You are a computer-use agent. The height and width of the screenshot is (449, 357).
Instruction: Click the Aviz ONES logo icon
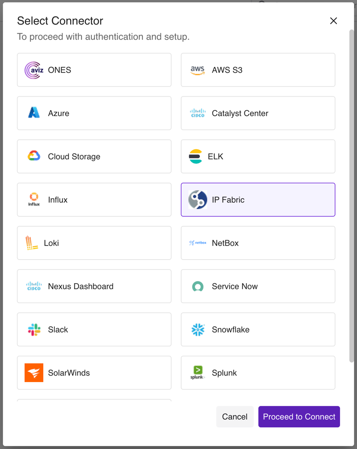[34, 70]
